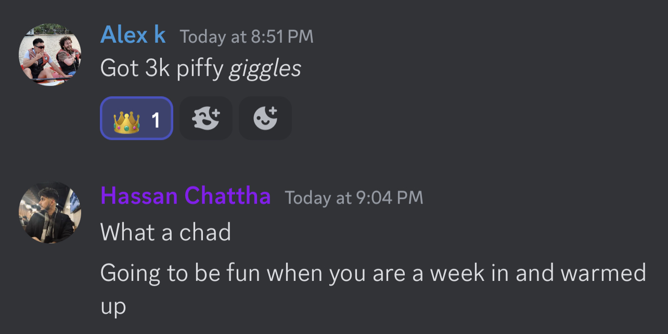Click the Alex k username

[133, 35]
